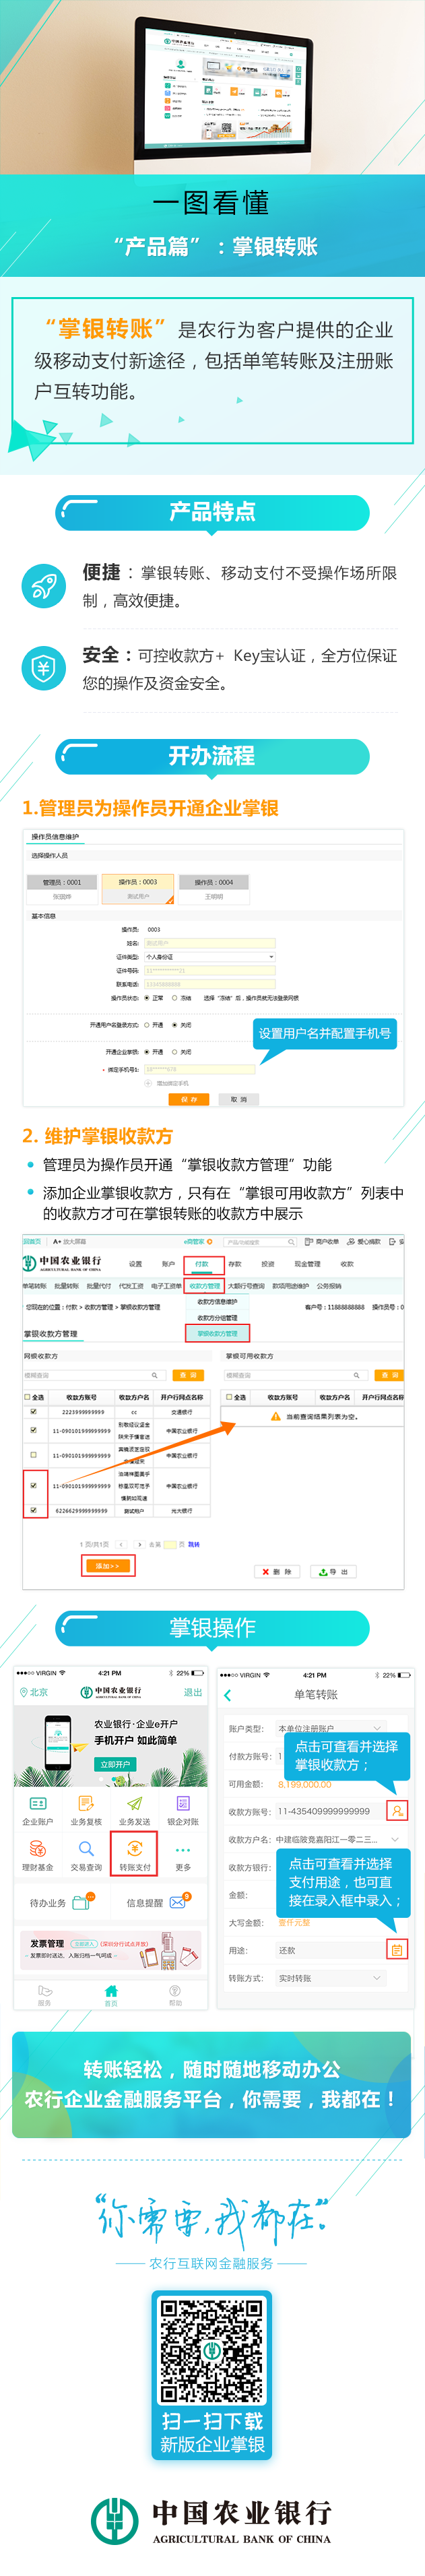Tap the 企业账户 icon in the phone app
This screenshot has width=425, height=2576.
click(37, 1803)
